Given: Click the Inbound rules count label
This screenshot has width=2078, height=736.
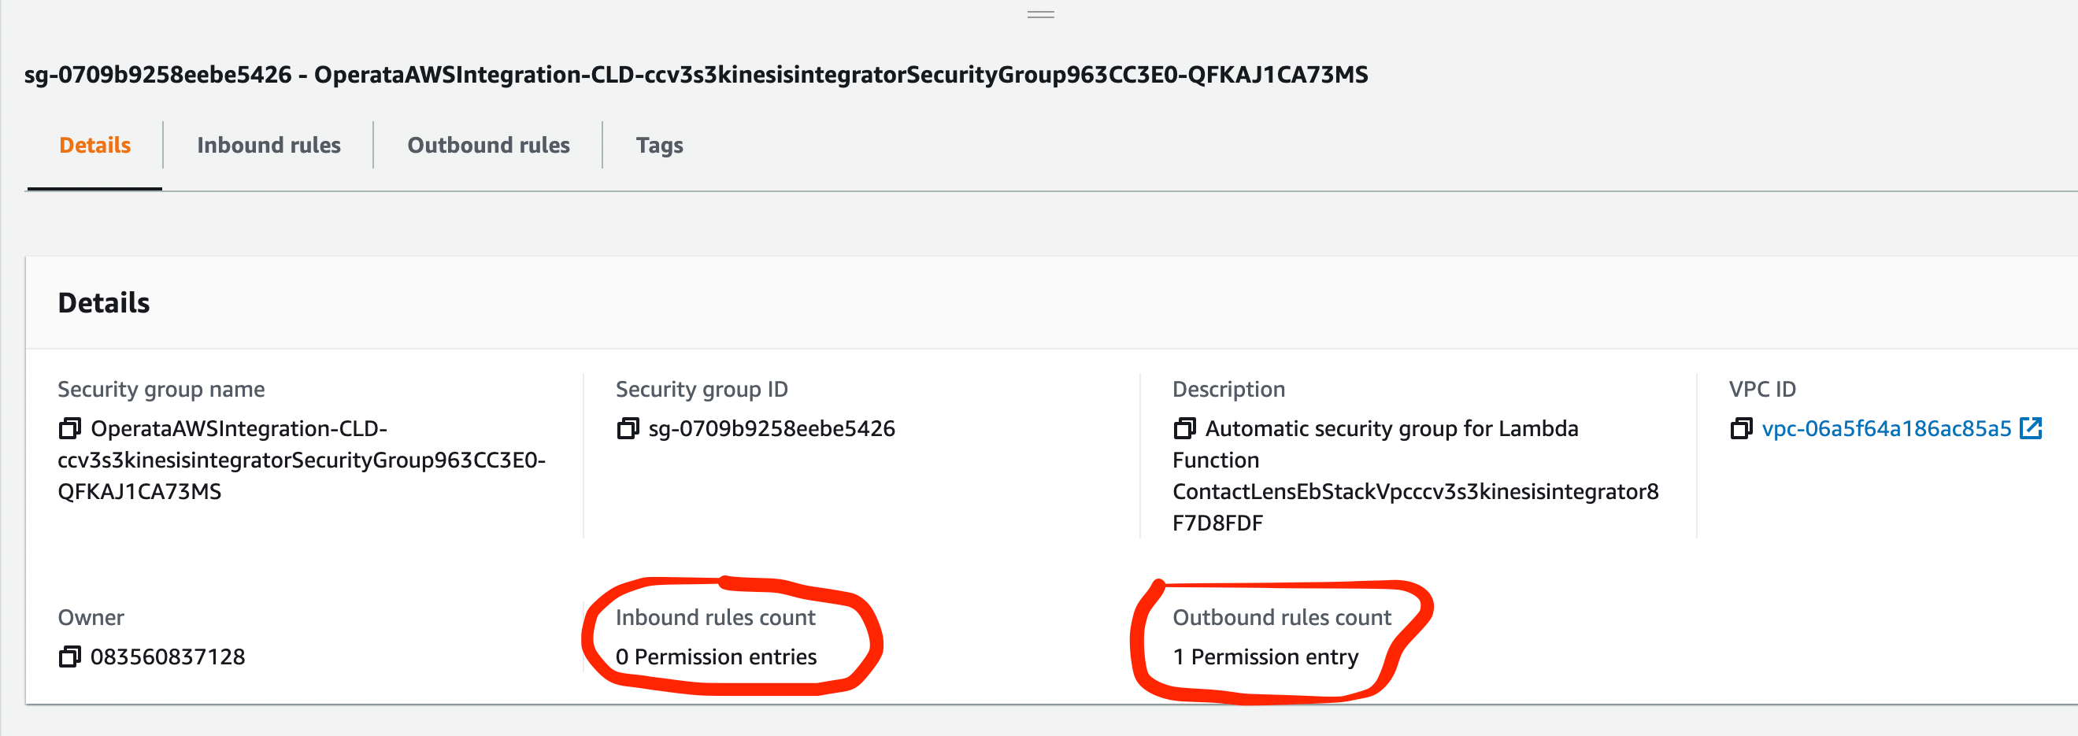Looking at the screenshot, I should click(716, 617).
